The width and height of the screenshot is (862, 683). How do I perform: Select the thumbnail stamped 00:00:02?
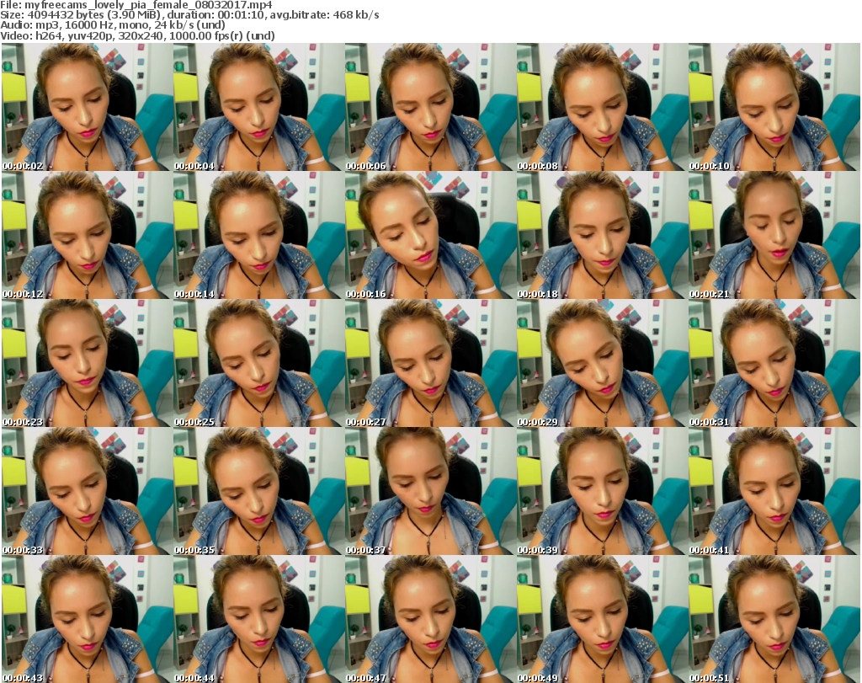click(87, 107)
